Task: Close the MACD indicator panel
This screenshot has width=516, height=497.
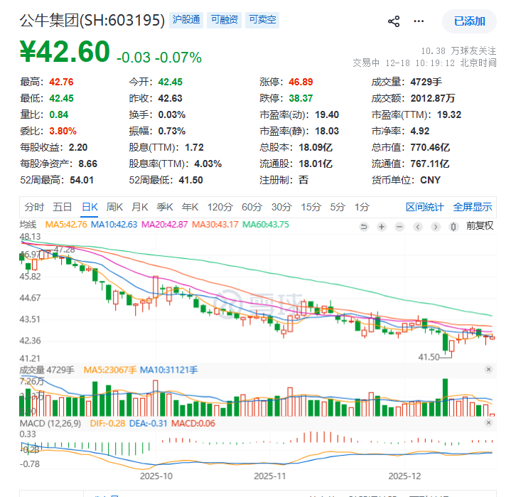Action: (489, 422)
